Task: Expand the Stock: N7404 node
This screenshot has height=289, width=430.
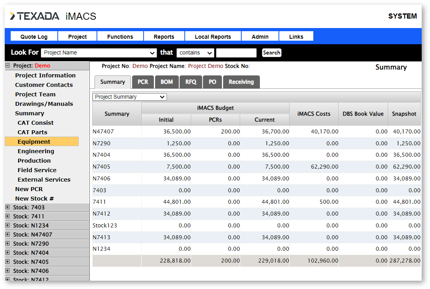Action: coord(8,252)
